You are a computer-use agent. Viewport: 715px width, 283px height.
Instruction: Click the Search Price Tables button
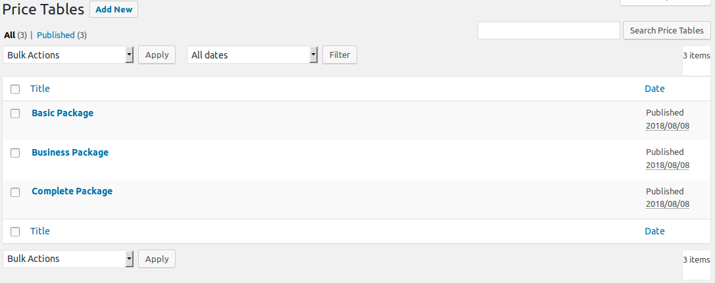(x=667, y=30)
